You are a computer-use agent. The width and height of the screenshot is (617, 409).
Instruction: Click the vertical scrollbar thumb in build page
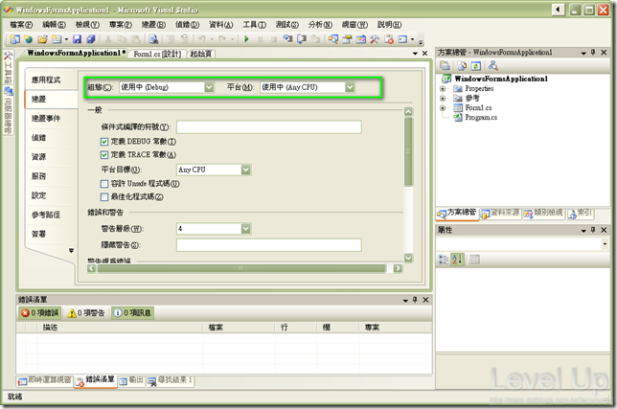[408, 151]
